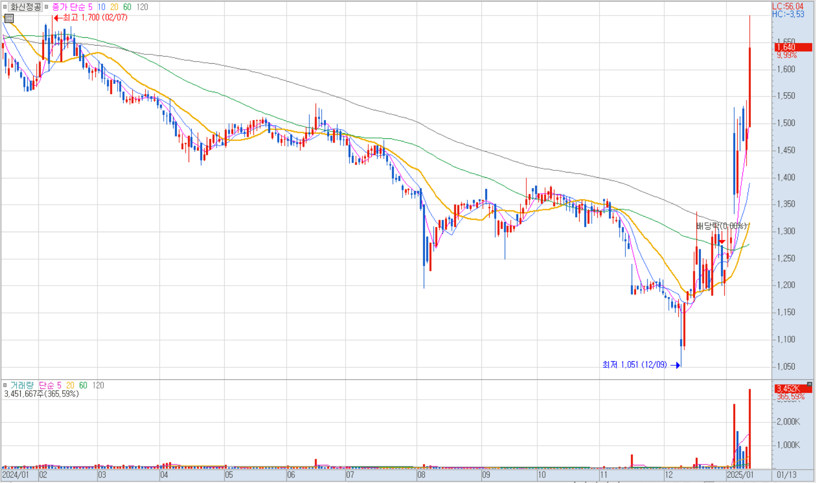Select the price 5-day moving average label
Image resolution: width=816 pixels, height=483 pixels.
(x=90, y=7)
